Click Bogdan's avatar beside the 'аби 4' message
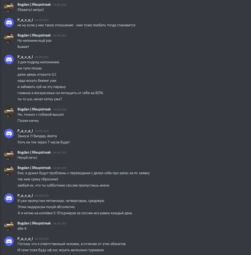Screen dimensions: 251x255 coord(9,226)
